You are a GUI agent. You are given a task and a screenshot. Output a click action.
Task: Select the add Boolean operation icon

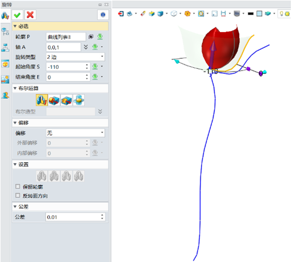click(54, 100)
